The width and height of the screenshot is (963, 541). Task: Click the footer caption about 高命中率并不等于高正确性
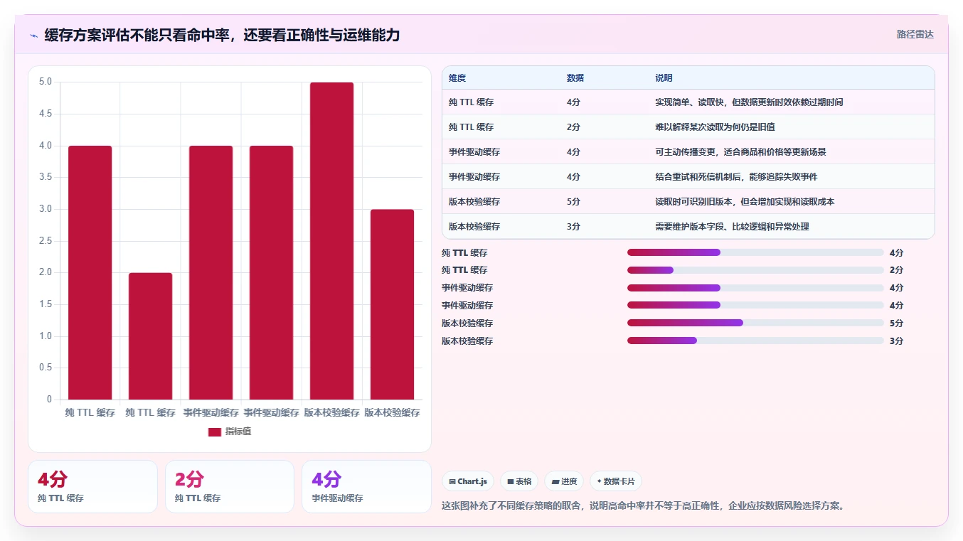(643, 506)
